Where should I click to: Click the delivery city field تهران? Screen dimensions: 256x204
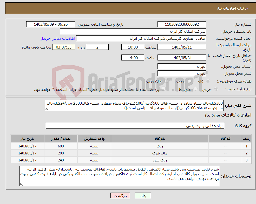[182, 73]
